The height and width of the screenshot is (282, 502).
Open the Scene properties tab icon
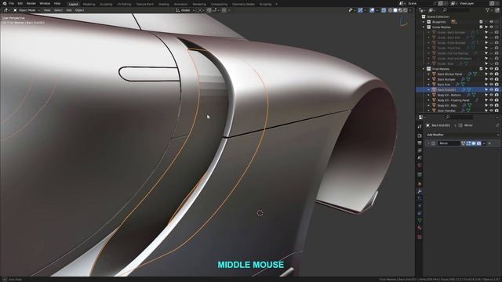[x=420, y=157]
